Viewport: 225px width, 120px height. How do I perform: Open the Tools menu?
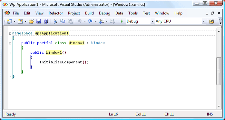[x=133, y=13]
